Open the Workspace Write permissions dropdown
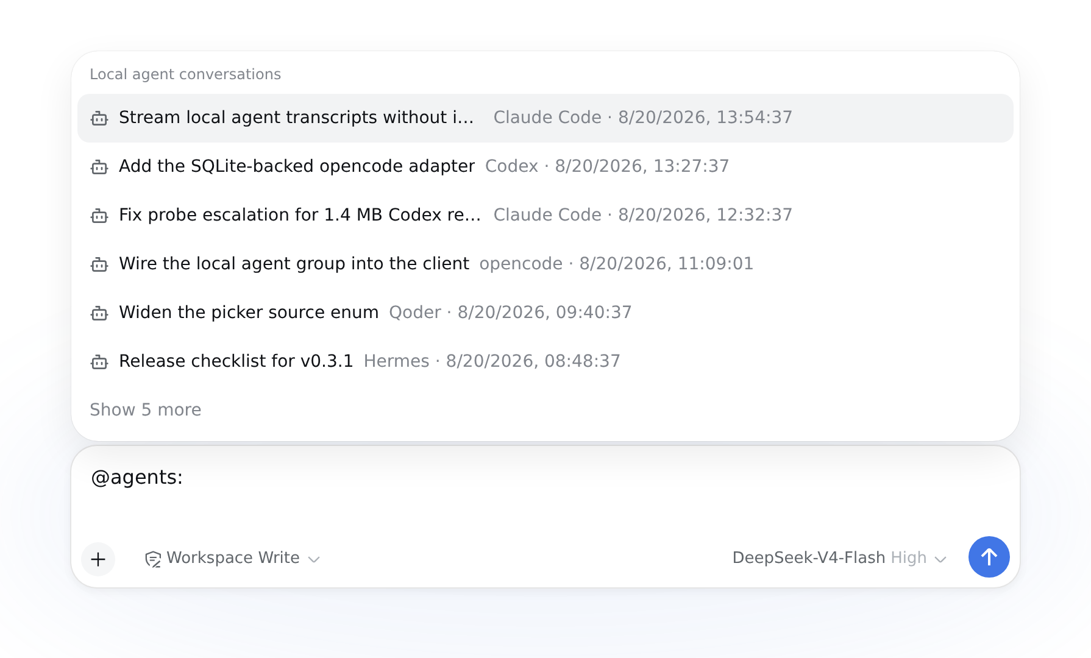Viewport: 1091px width, 658px height. (232, 558)
